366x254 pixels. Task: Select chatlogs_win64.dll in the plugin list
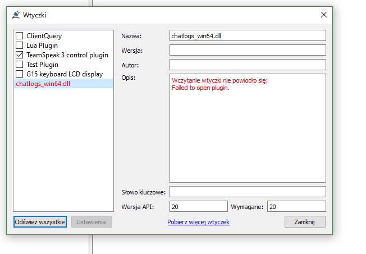(x=43, y=84)
